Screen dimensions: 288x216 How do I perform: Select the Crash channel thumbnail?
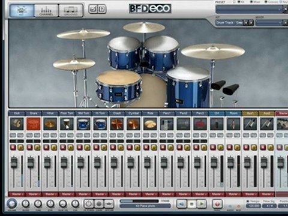(x=117, y=124)
